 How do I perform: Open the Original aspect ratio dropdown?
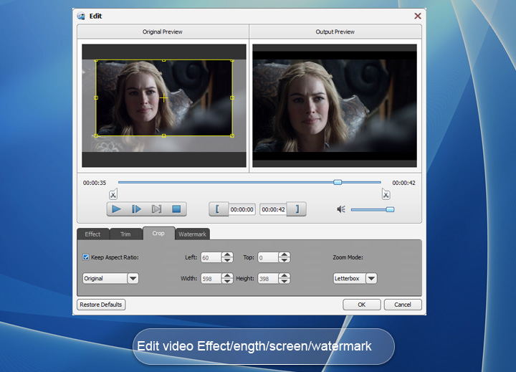(133, 279)
